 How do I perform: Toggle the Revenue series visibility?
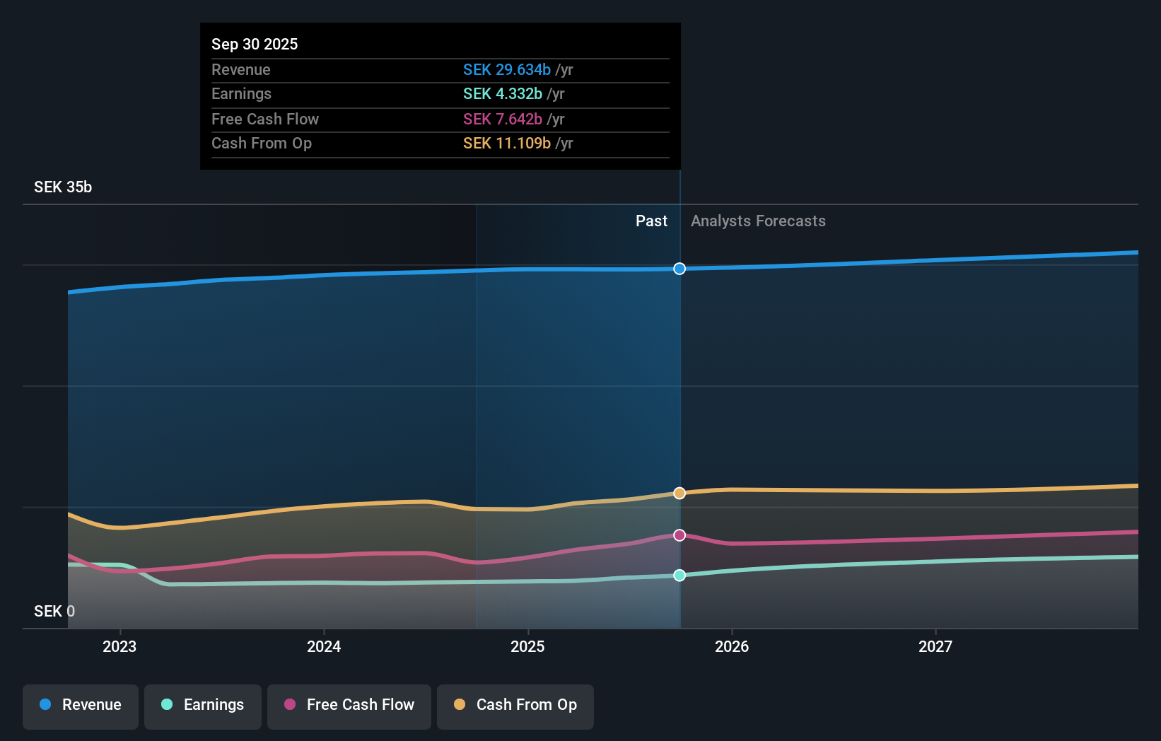pos(80,706)
